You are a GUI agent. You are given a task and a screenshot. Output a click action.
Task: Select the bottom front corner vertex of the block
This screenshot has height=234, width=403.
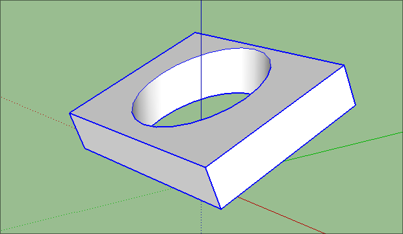pyautogui.click(x=221, y=209)
